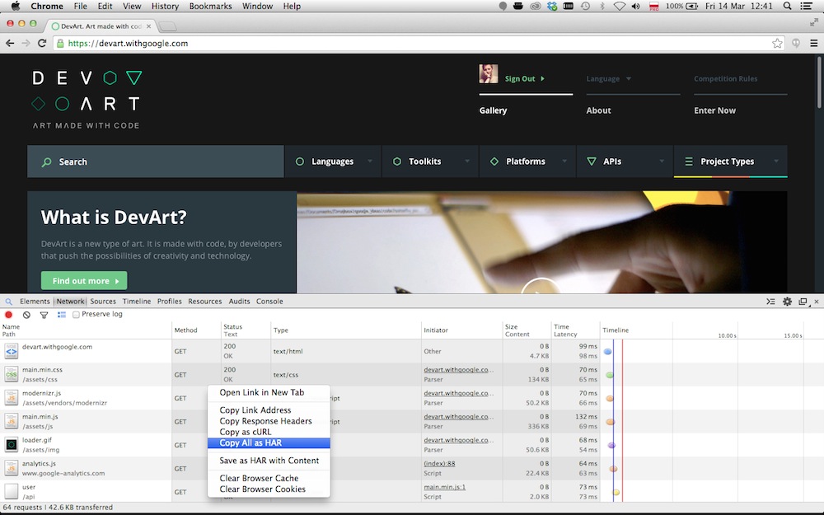Switch to the Sources tab
The image size is (824, 515).
(103, 302)
